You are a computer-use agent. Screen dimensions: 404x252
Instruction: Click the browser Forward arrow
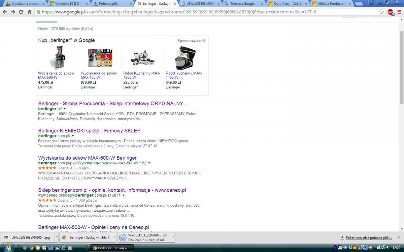pyautogui.click(x=13, y=12)
